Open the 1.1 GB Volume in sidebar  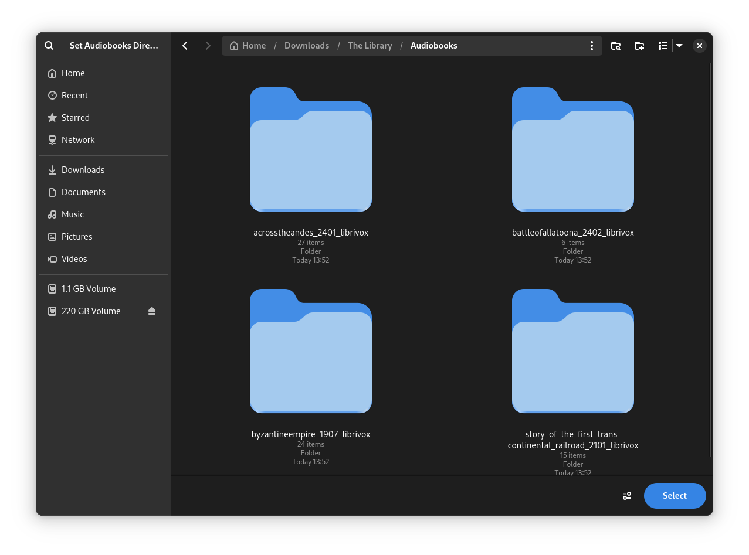click(x=88, y=289)
